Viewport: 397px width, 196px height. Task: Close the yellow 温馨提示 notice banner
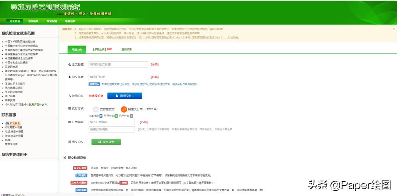coord(394,29)
